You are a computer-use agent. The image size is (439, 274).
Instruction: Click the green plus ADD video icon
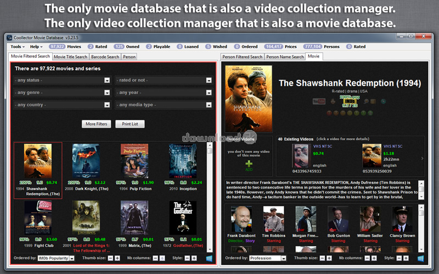(249, 165)
